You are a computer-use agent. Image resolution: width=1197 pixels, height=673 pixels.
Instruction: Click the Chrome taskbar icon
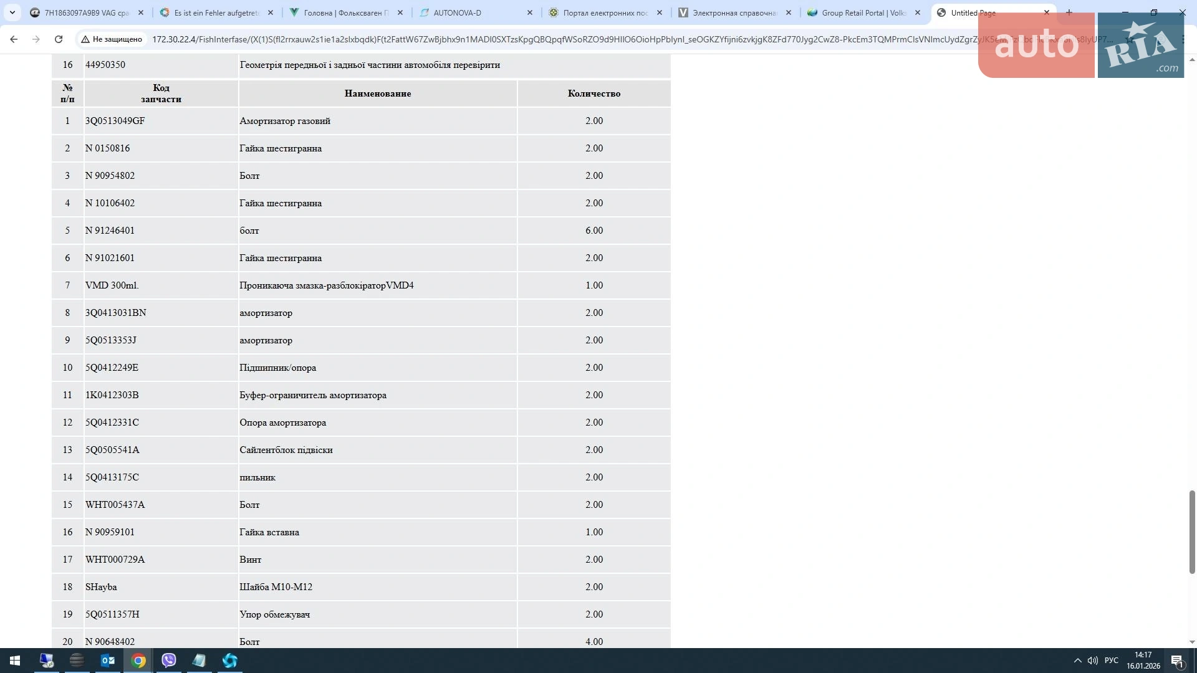tap(138, 661)
